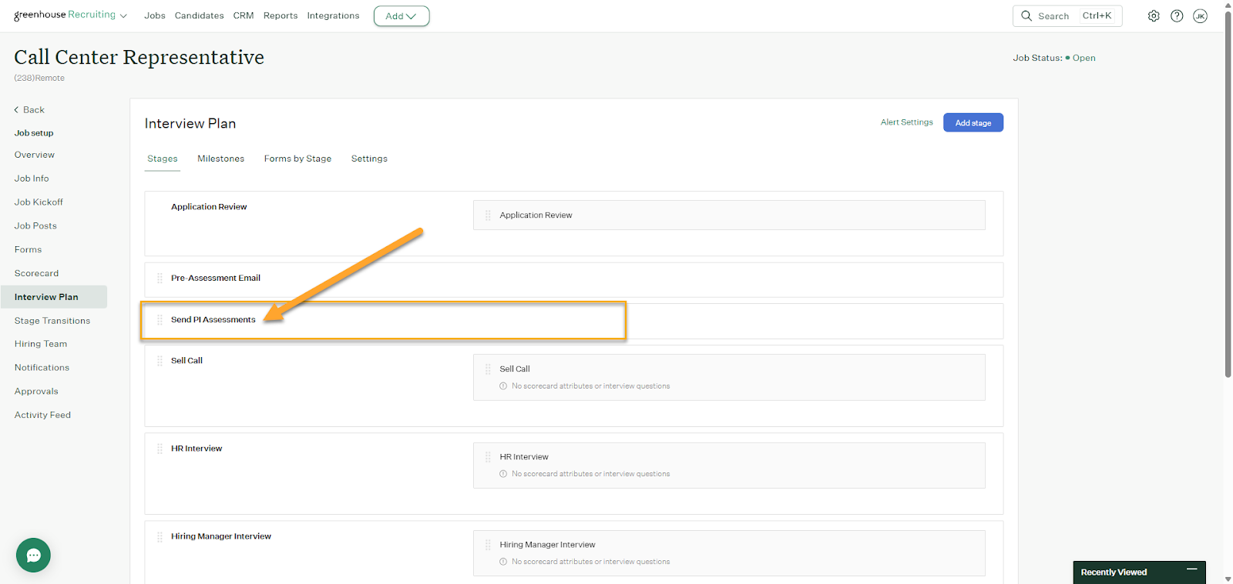Click the help question mark icon
This screenshot has height=584, width=1233.
click(1177, 16)
